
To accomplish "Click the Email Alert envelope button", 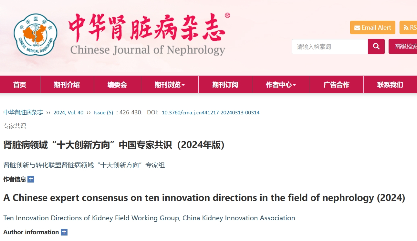I will 373,27.
